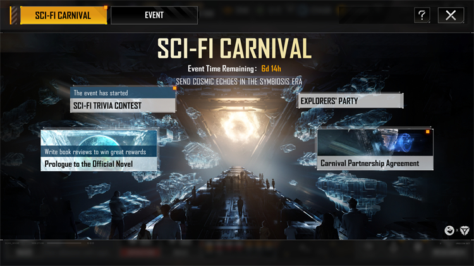Click the glowing ring portal in center
Viewport: 474px width, 266px height.
click(240, 128)
